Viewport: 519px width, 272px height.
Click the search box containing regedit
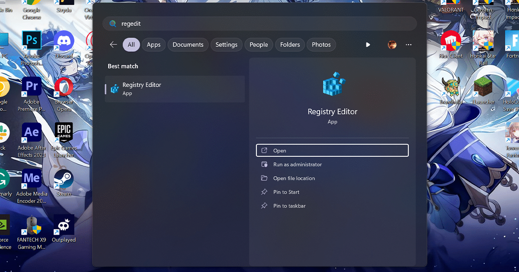coord(259,24)
